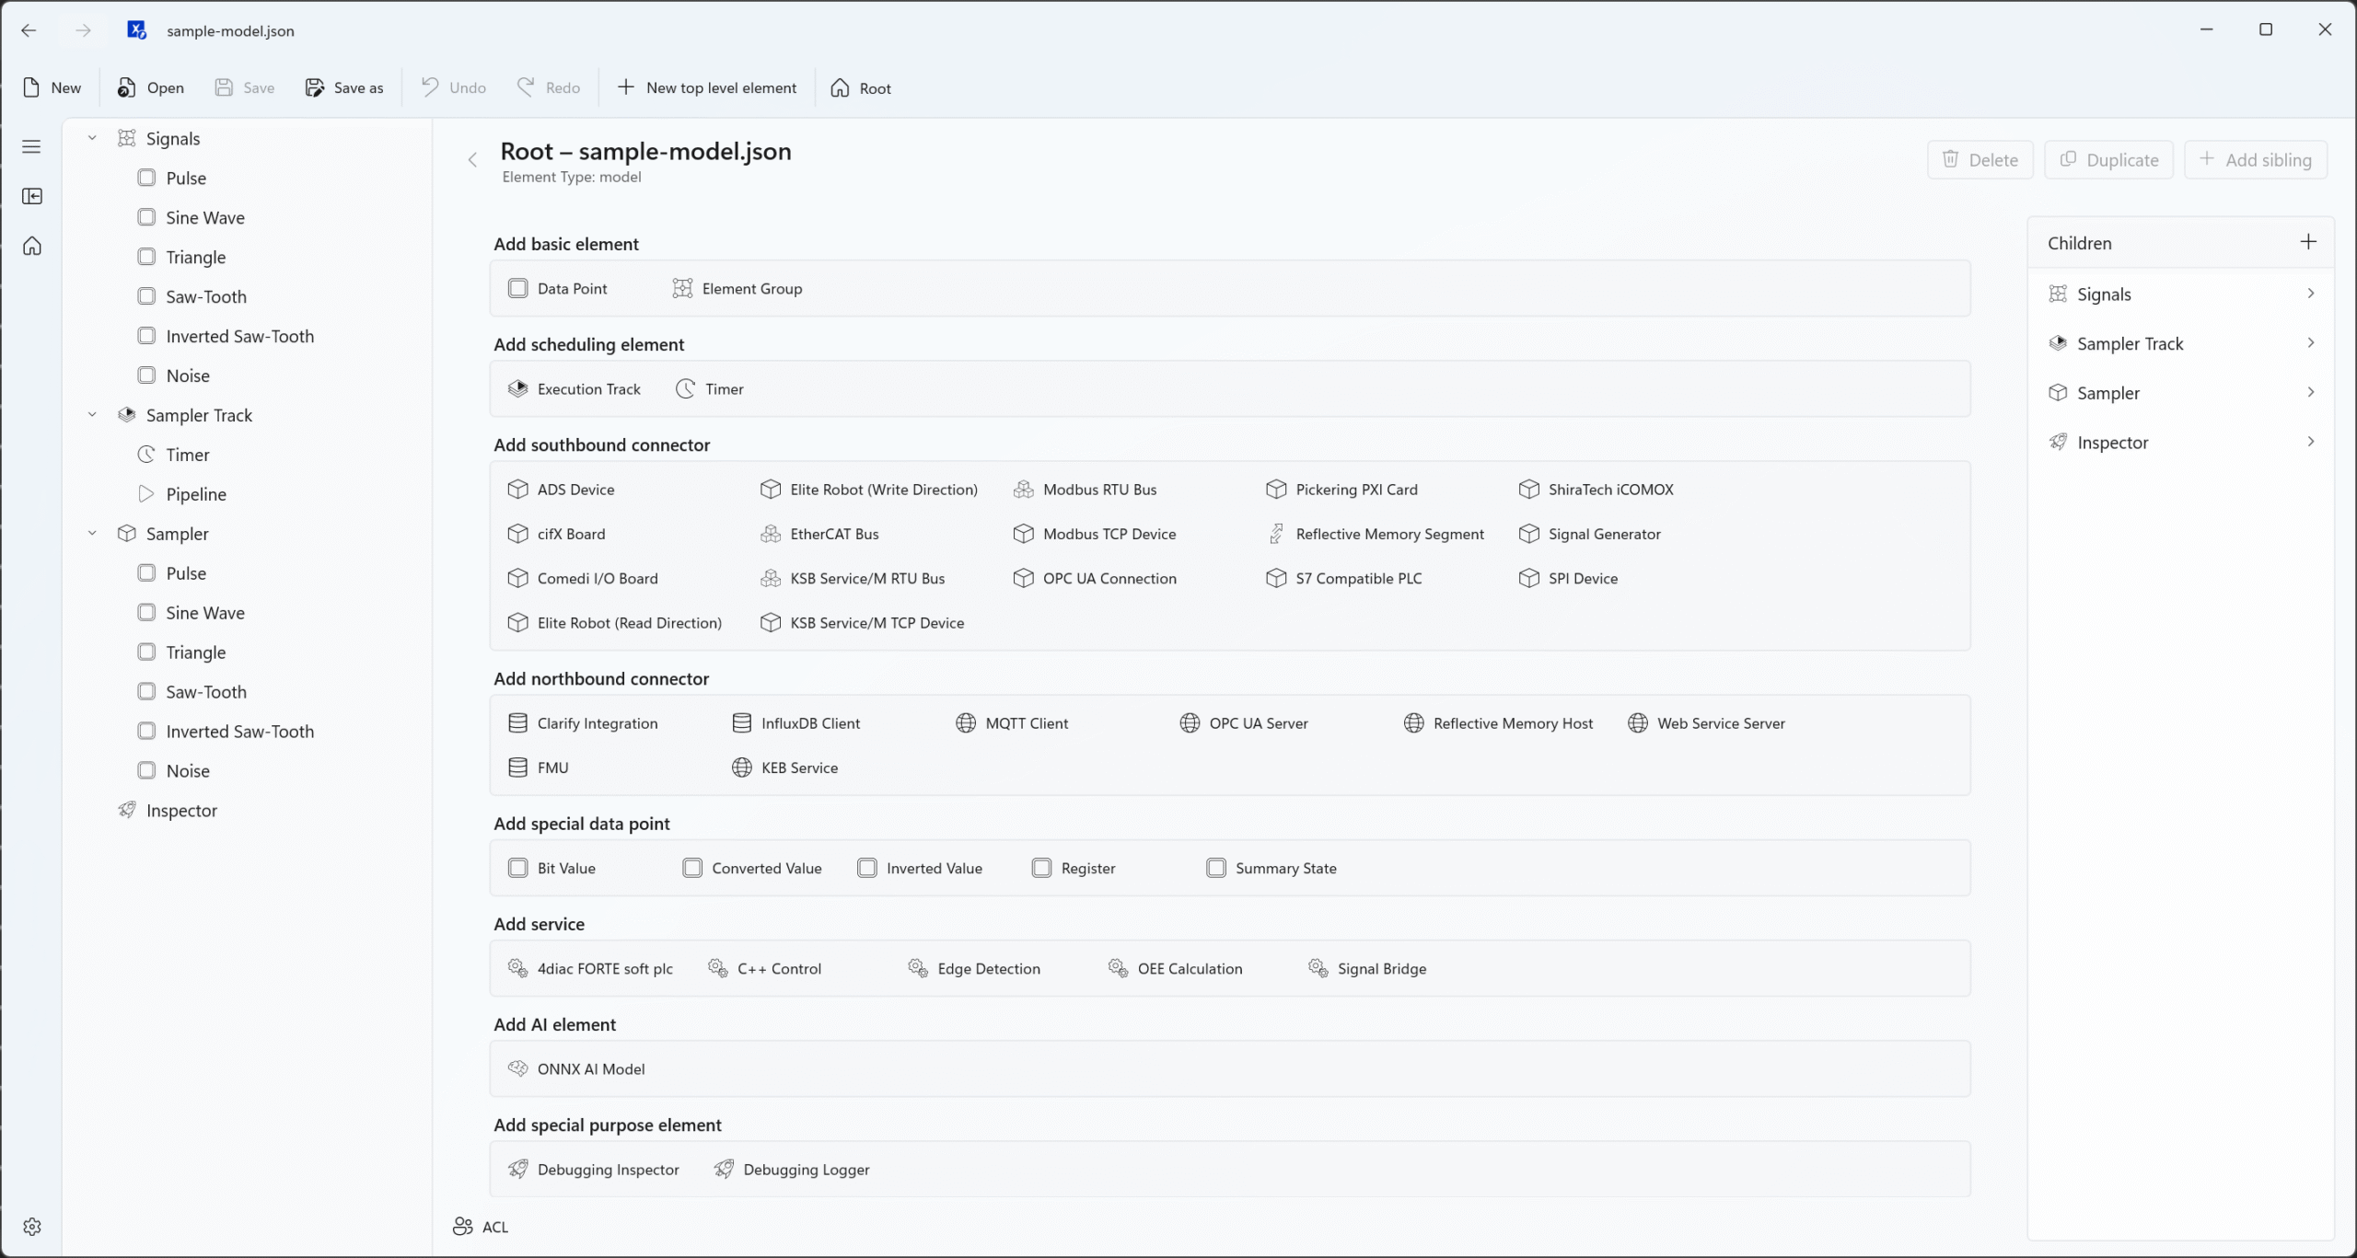Open the ACL link at bottom
2357x1258 pixels.
(481, 1227)
